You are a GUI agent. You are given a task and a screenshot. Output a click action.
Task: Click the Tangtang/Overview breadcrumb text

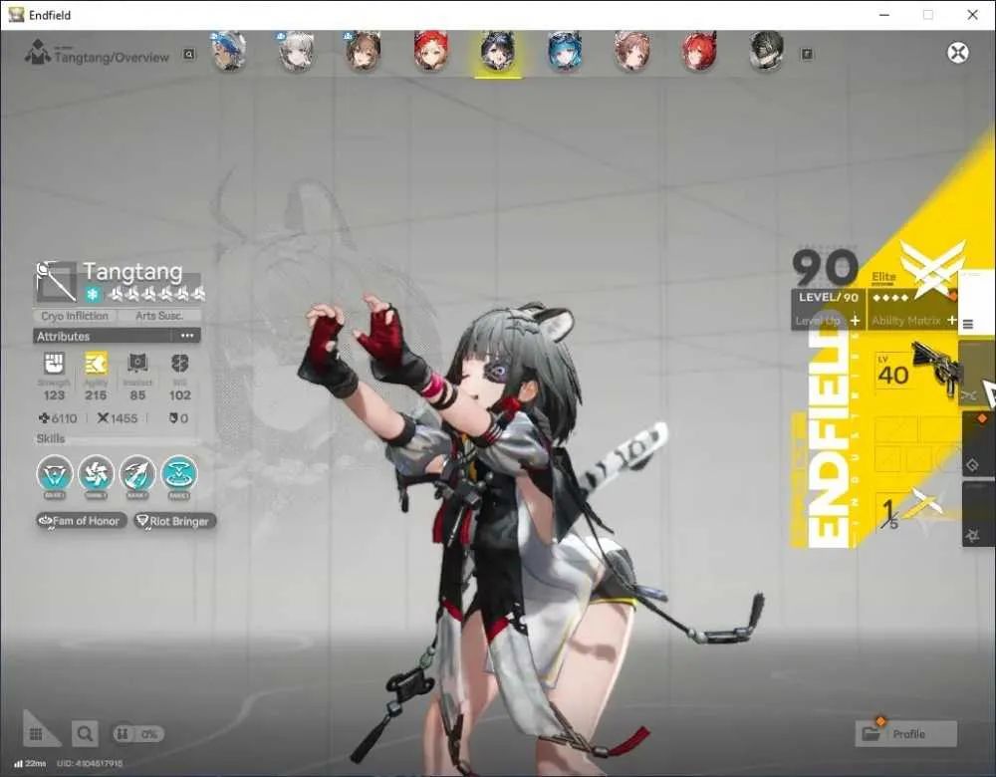112,57
